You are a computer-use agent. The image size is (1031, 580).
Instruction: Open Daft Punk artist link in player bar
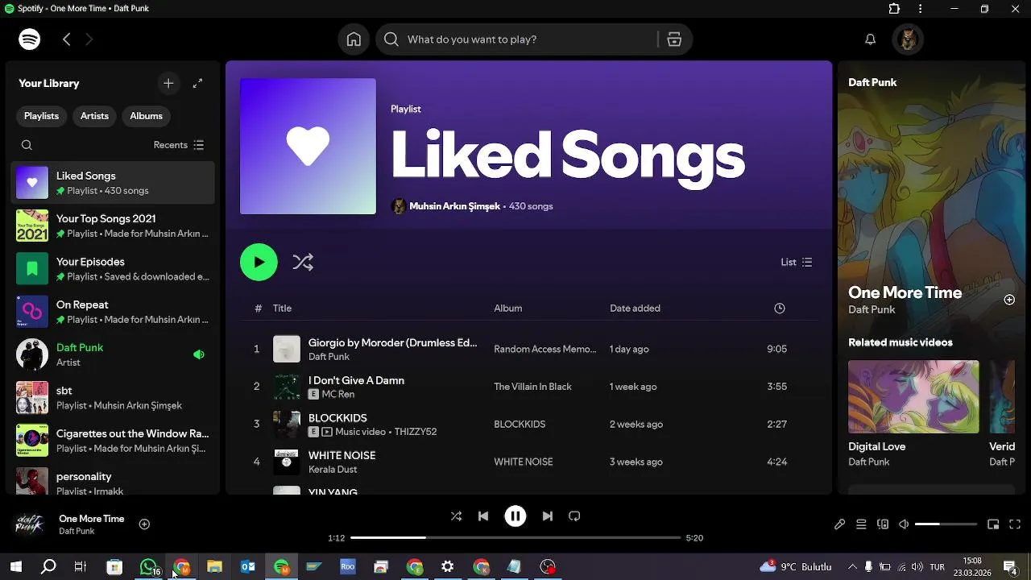pyautogui.click(x=77, y=532)
